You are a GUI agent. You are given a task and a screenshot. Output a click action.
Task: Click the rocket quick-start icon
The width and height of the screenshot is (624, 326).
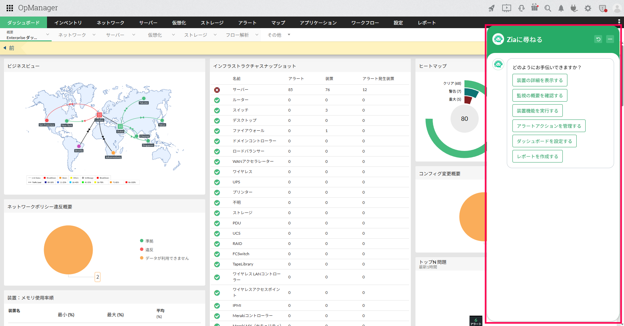pos(492,8)
